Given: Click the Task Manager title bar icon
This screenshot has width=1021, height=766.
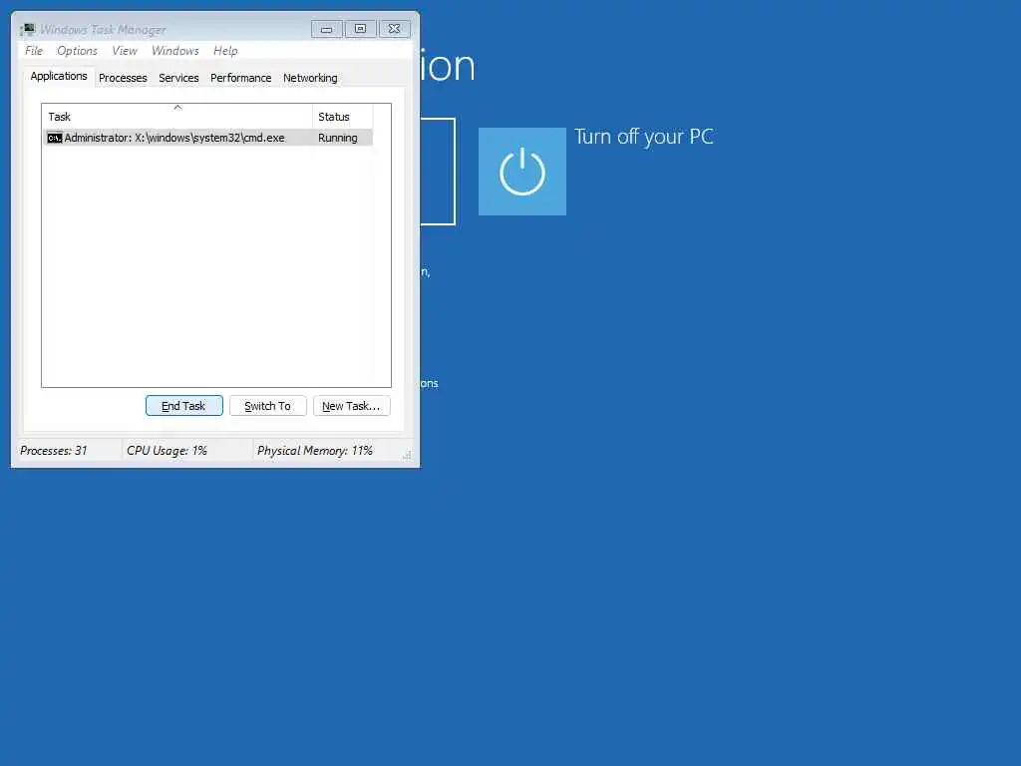Looking at the screenshot, I should (28, 29).
